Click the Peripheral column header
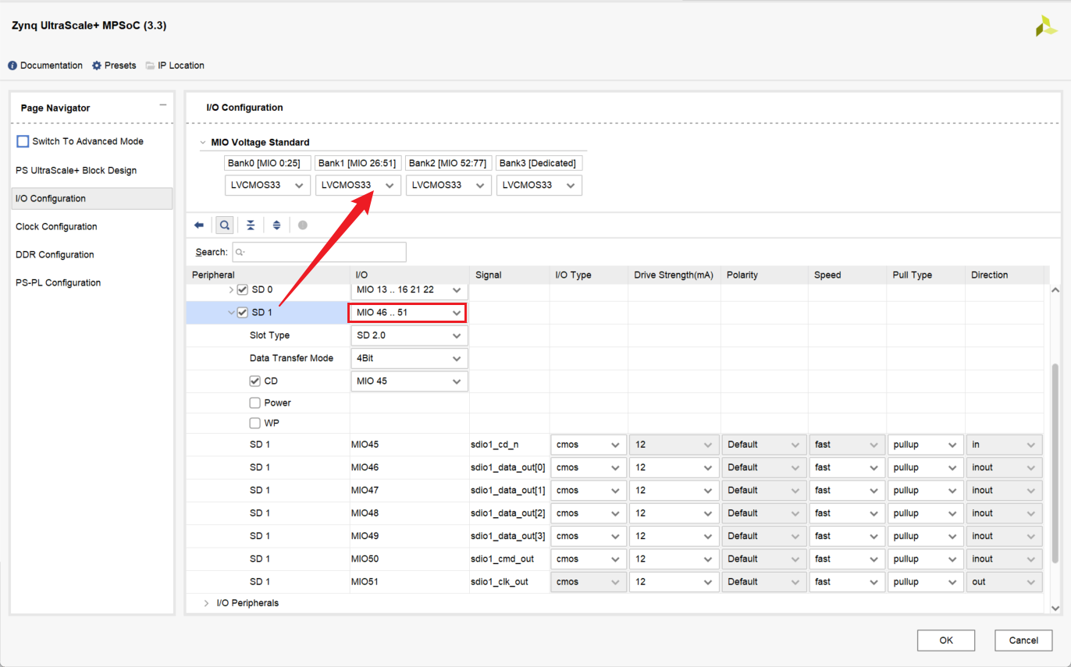The height and width of the screenshot is (667, 1071). [x=268, y=275]
